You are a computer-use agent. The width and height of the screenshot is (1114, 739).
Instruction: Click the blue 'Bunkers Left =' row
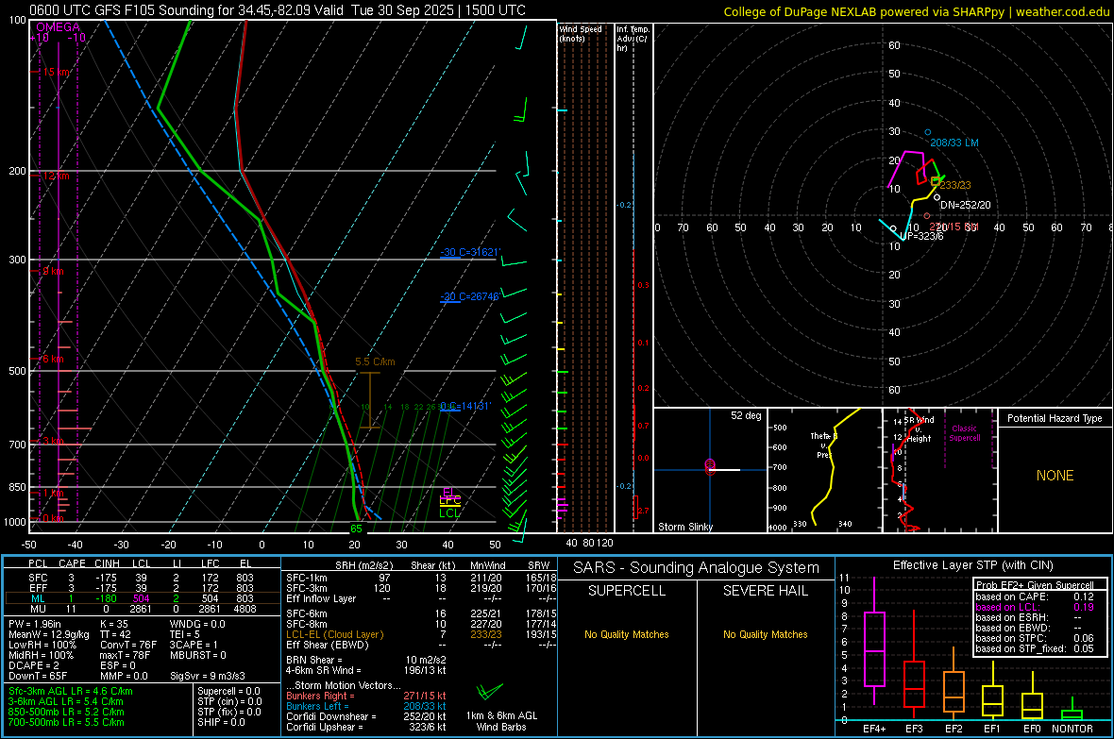[x=366, y=706]
